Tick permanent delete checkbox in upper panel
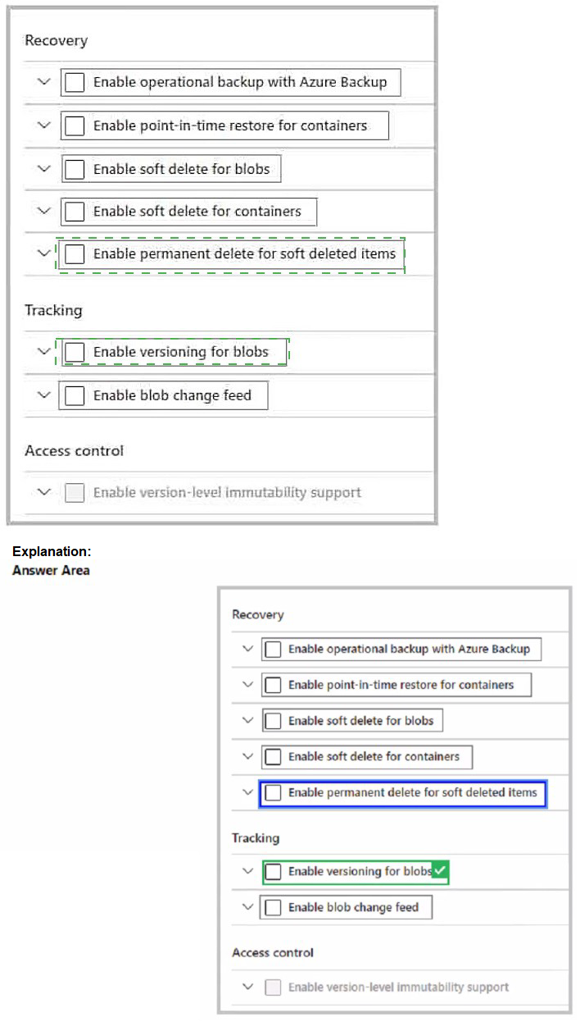Image resolution: width=585 pixels, height=1022 pixels. tap(75, 254)
